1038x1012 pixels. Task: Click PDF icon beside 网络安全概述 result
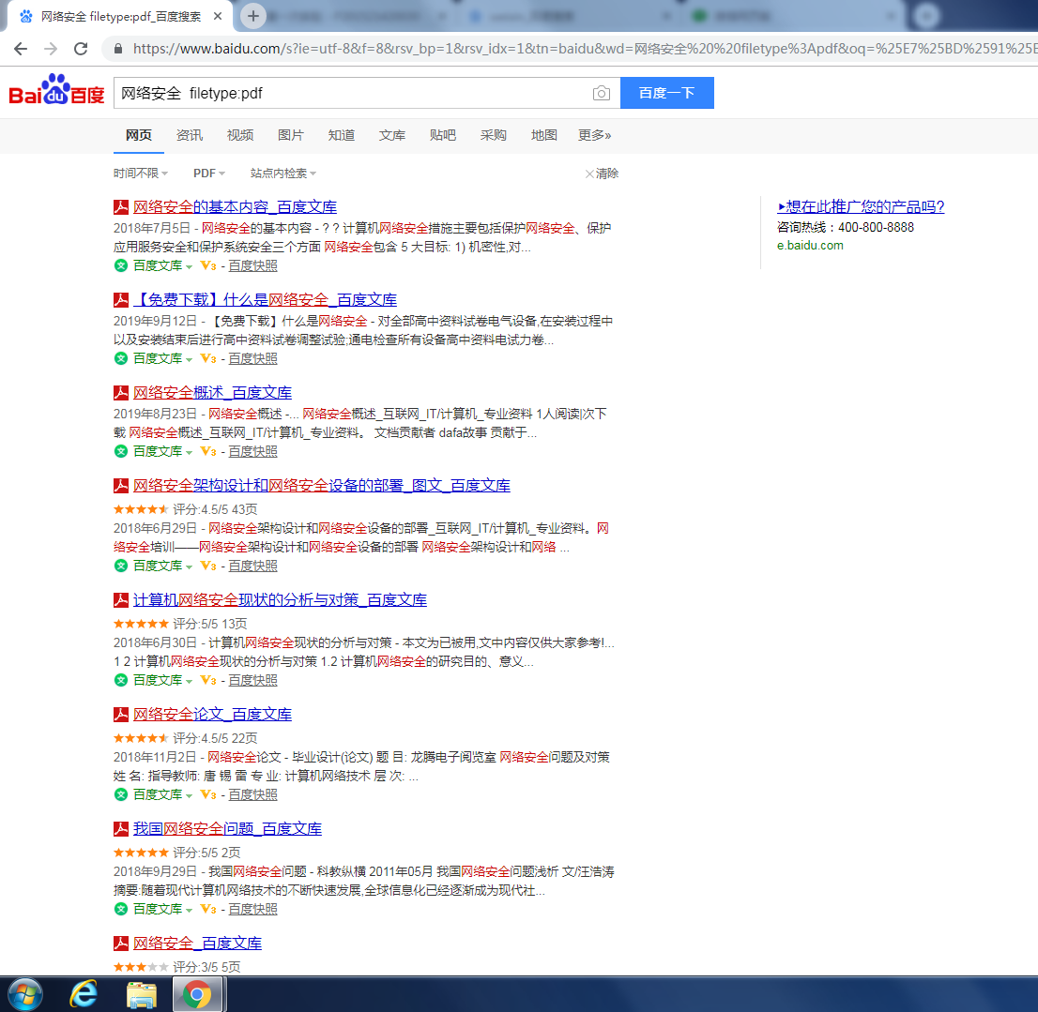[120, 392]
